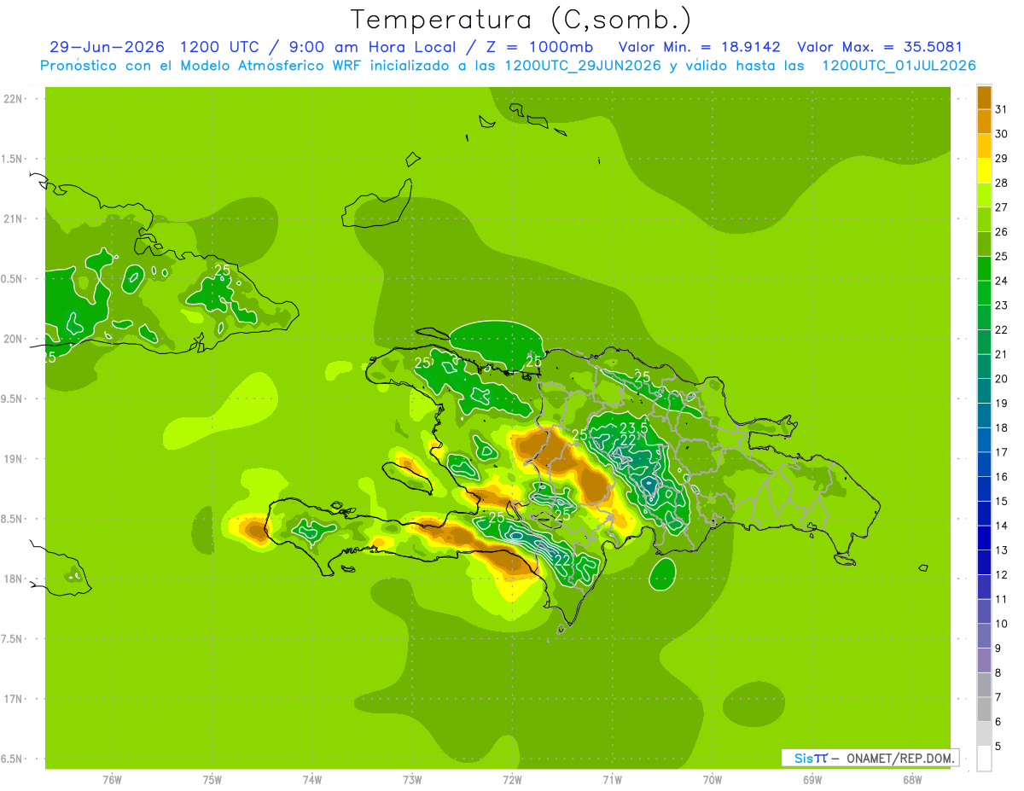Click the title "Temperatura (C,somb.)"
Viewport: 1024px width, 791px height.
521,20
